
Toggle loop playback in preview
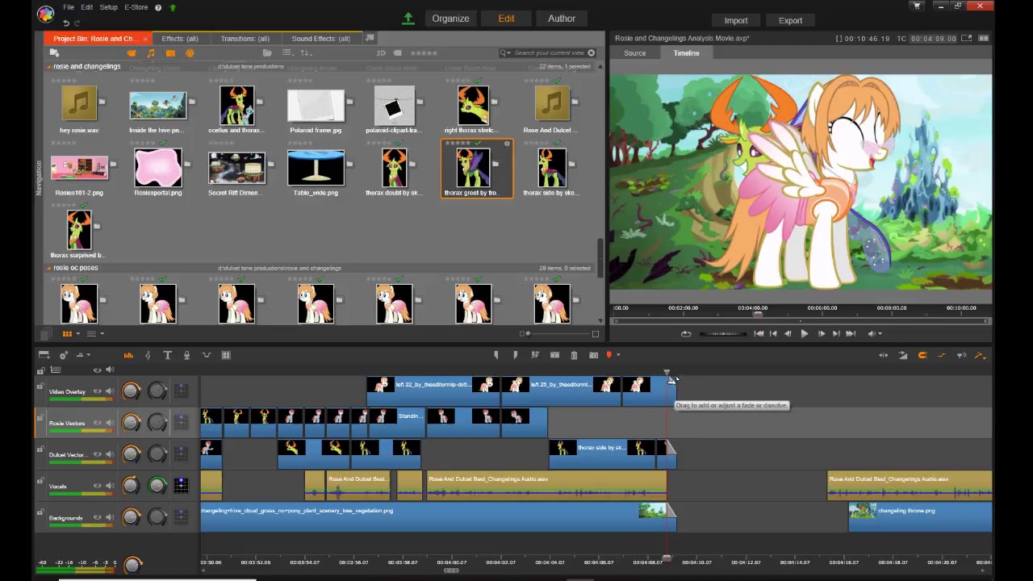click(x=686, y=333)
